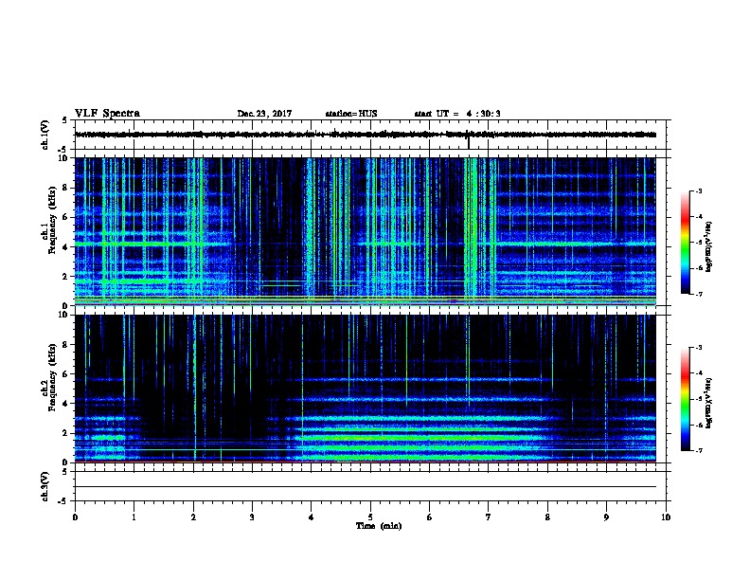This screenshot has height=580, width=750.
Task: Click the time axis tick label 7
Action: coord(489,517)
